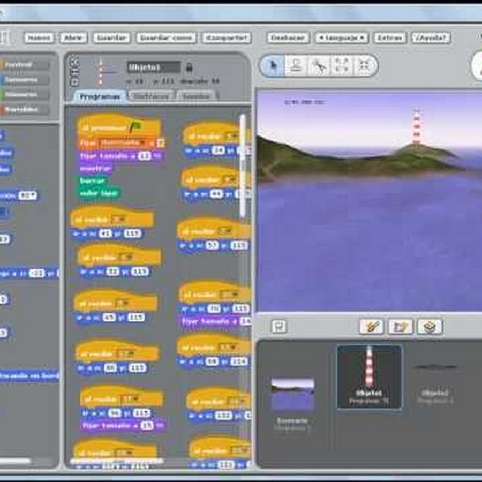Choose new sprite from file folder icon
The image size is (482, 482).
pos(400,326)
